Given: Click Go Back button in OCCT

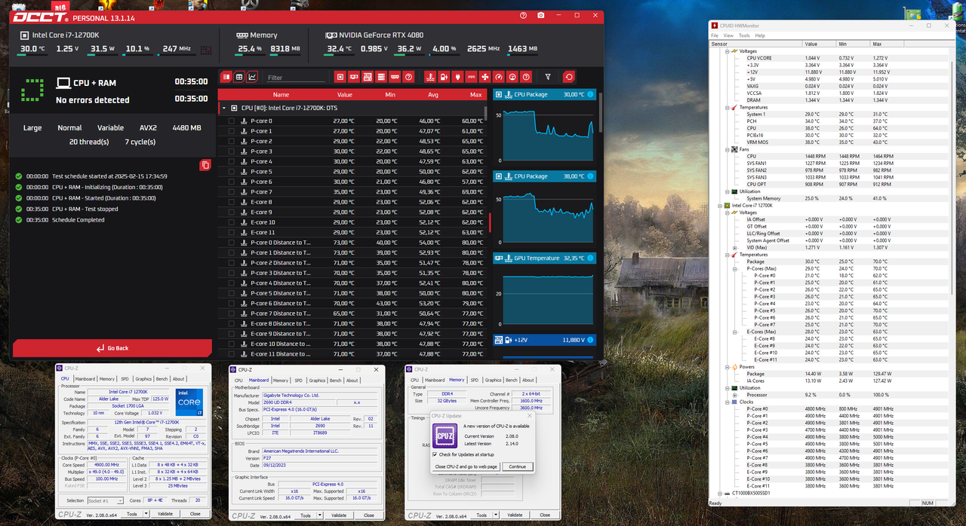Looking at the screenshot, I should click(112, 348).
